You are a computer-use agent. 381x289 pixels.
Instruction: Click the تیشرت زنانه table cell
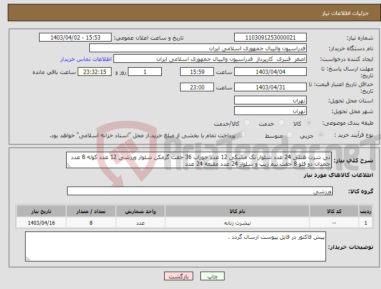(x=237, y=223)
